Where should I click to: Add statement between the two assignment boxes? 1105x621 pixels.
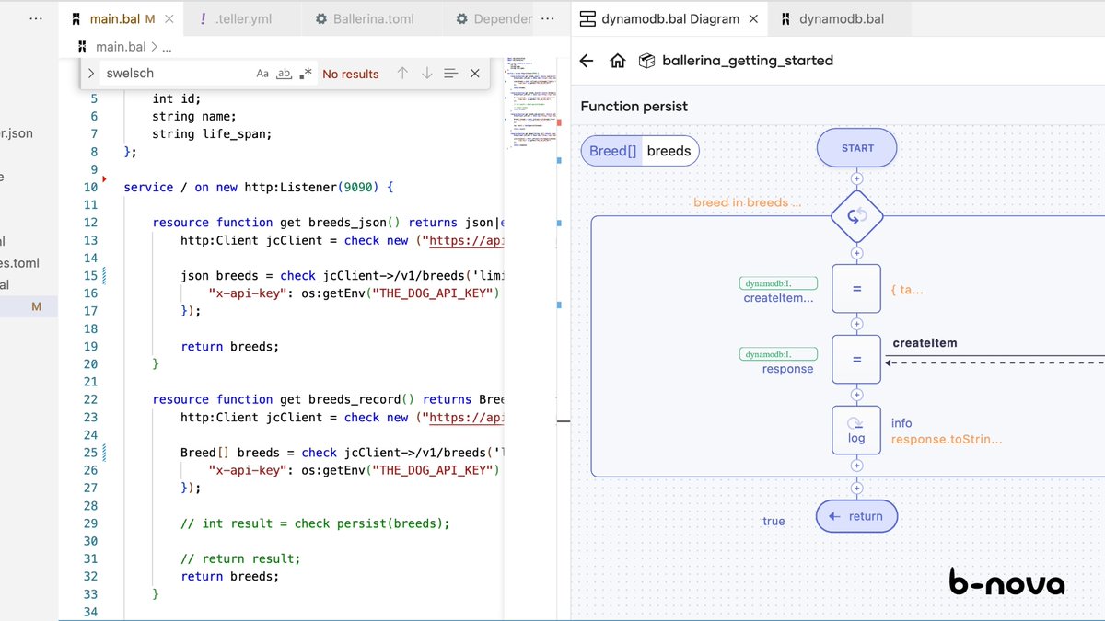pyautogui.click(x=857, y=324)
